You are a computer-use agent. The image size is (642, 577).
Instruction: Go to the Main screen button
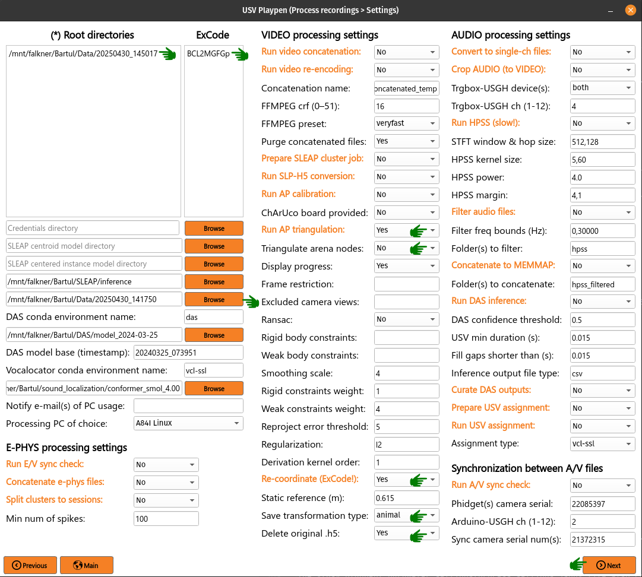(86, 565)
